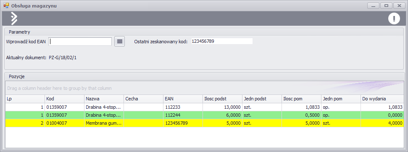Click the 1,0833 Do wydania cell

(382, 107)
